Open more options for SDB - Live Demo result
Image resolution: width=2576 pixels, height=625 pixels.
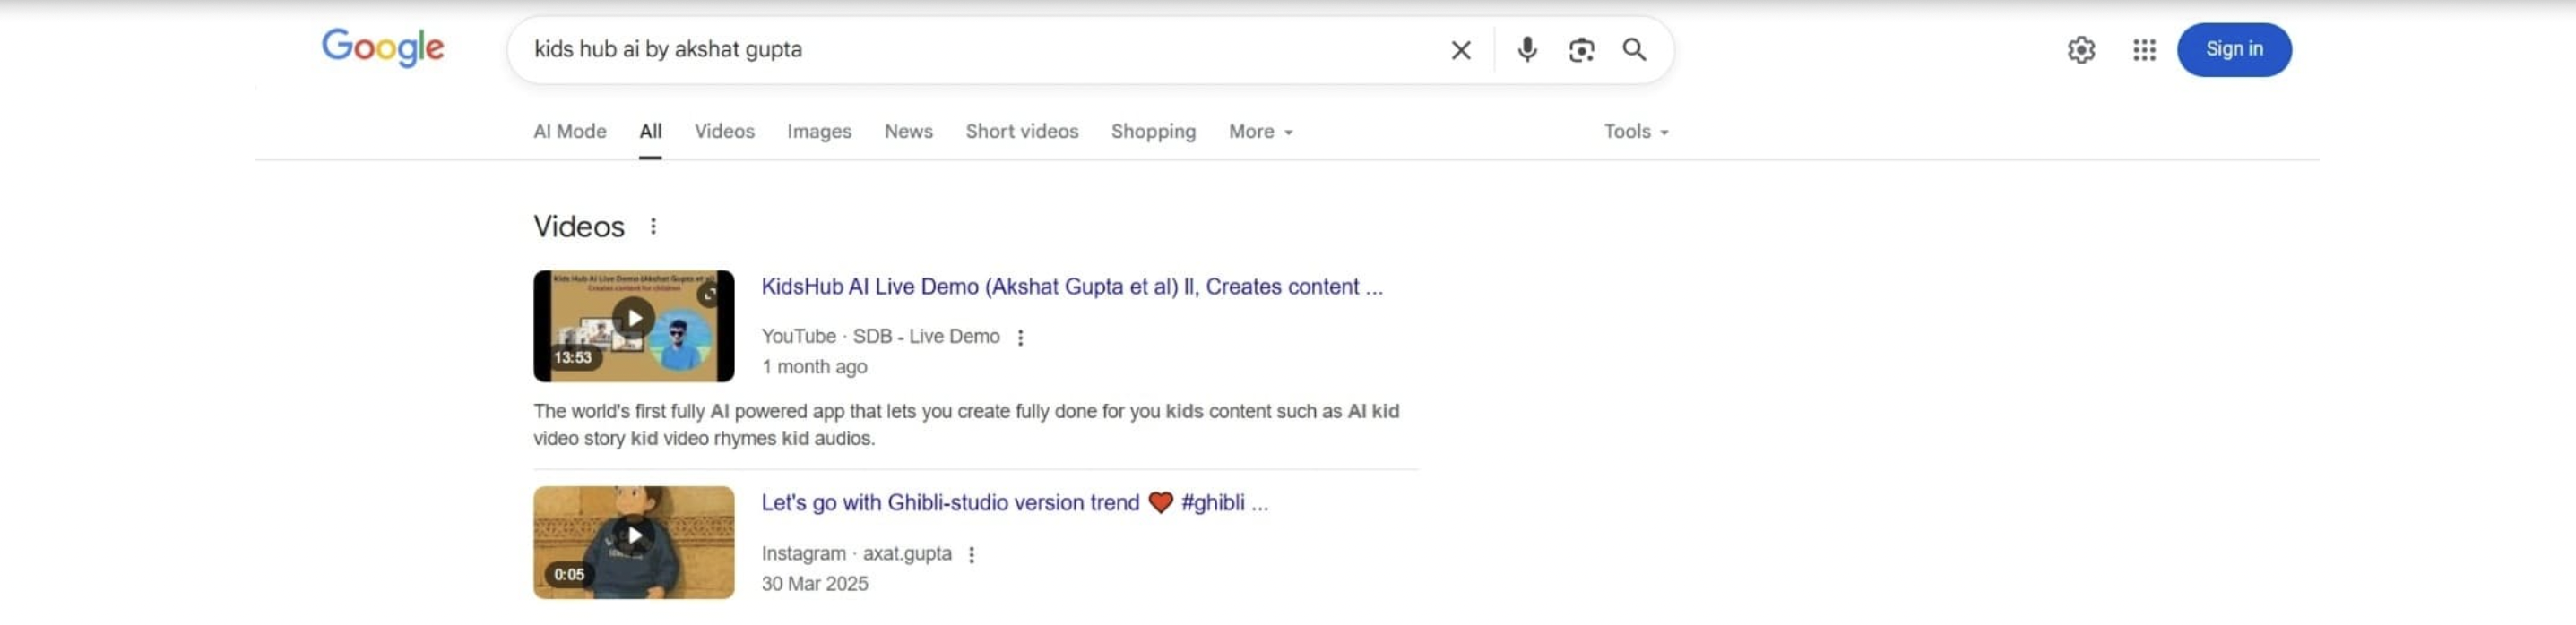pos(1020,338)
